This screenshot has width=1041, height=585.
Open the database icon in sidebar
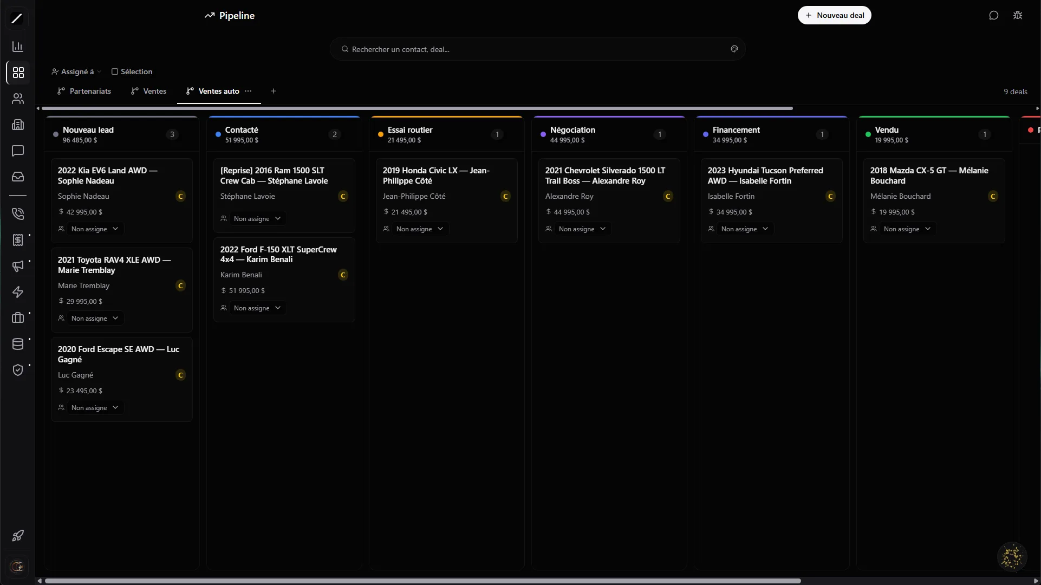(x=18, y=344)
